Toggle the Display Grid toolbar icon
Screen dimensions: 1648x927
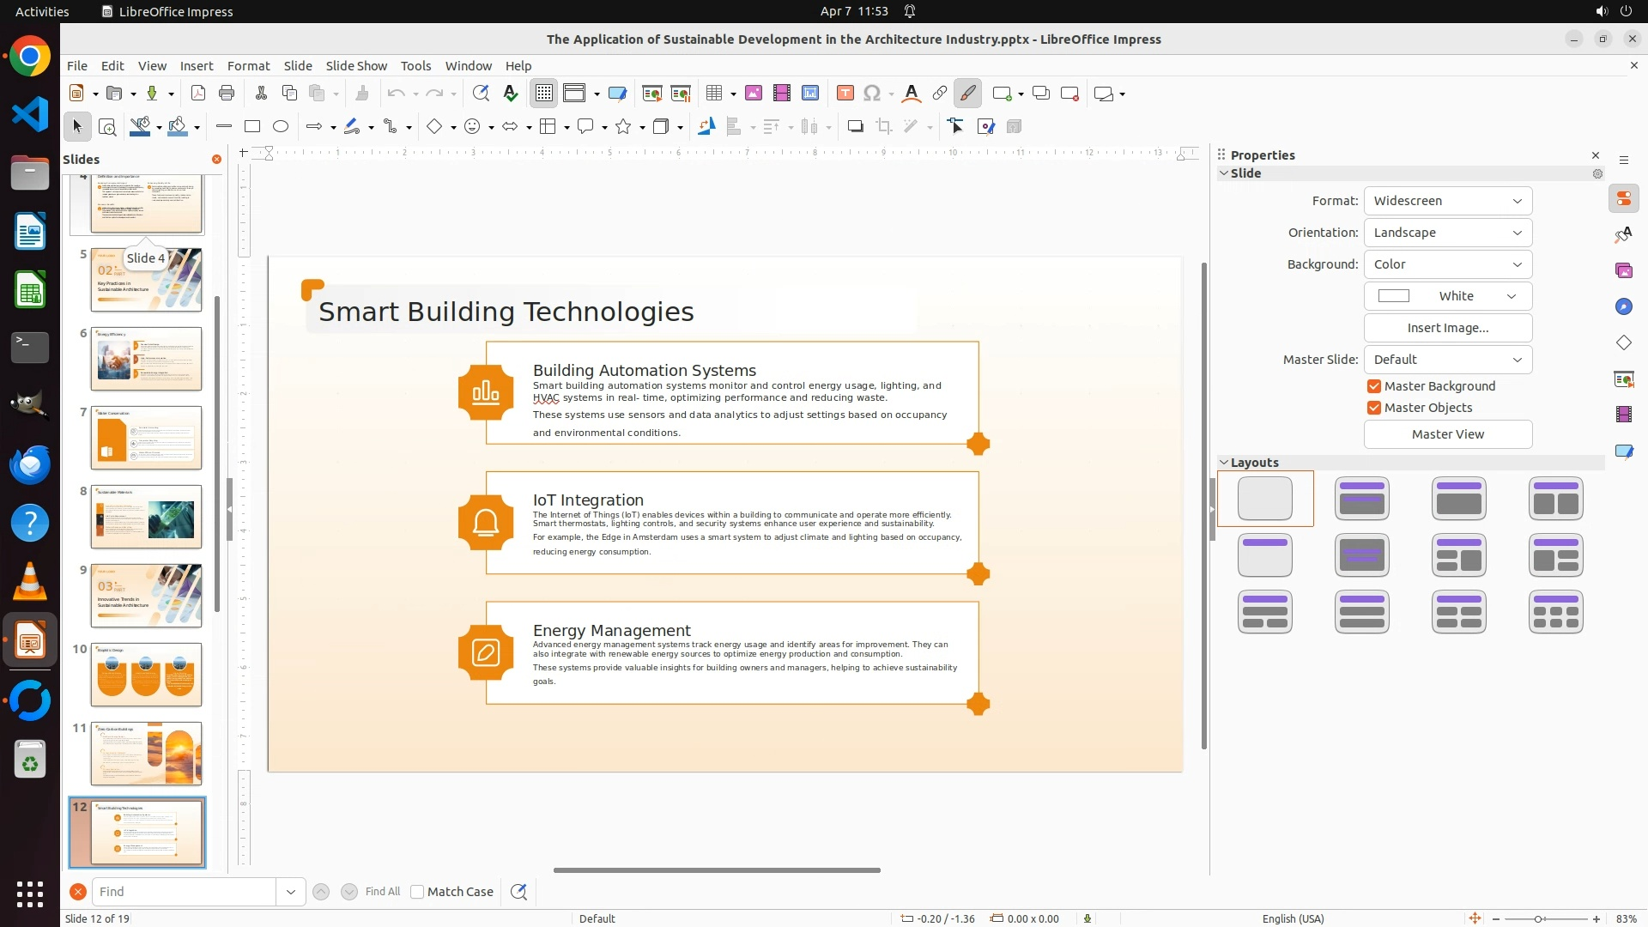544,94
